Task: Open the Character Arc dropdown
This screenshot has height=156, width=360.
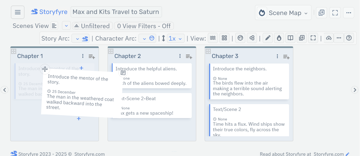Action: pos(147,38)
